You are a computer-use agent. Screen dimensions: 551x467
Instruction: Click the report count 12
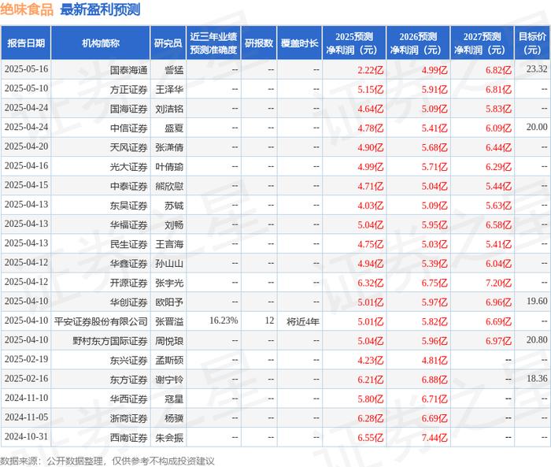(x=269, y=321)
